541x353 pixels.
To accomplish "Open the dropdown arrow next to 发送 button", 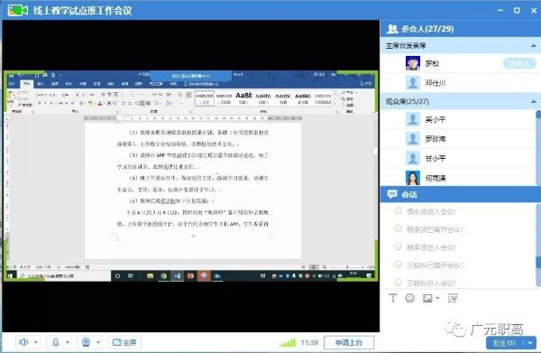I will coord(530,343).
